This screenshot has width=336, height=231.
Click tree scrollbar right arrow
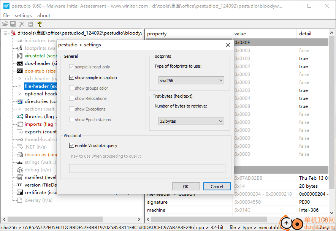139,220
